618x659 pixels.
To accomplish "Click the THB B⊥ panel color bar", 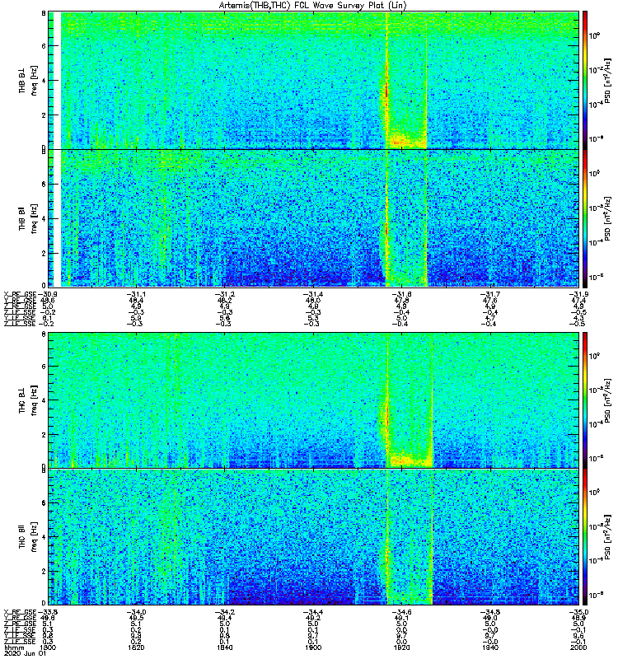I will [x=585, y=80].
